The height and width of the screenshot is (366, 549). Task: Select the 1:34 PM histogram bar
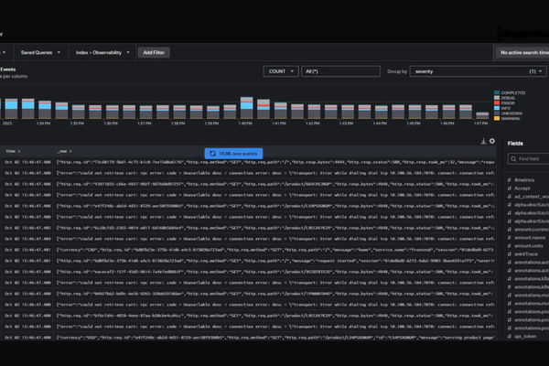click(x=45, y=110)
